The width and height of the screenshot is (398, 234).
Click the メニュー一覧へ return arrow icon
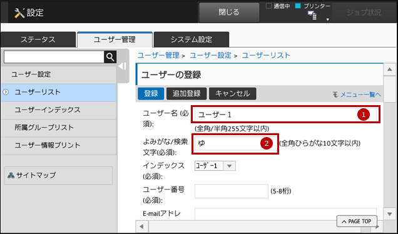(x=335, y=94)
